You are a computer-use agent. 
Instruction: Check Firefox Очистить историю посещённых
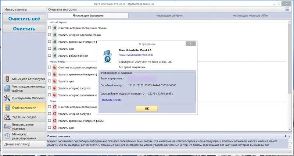coord(50,67)
